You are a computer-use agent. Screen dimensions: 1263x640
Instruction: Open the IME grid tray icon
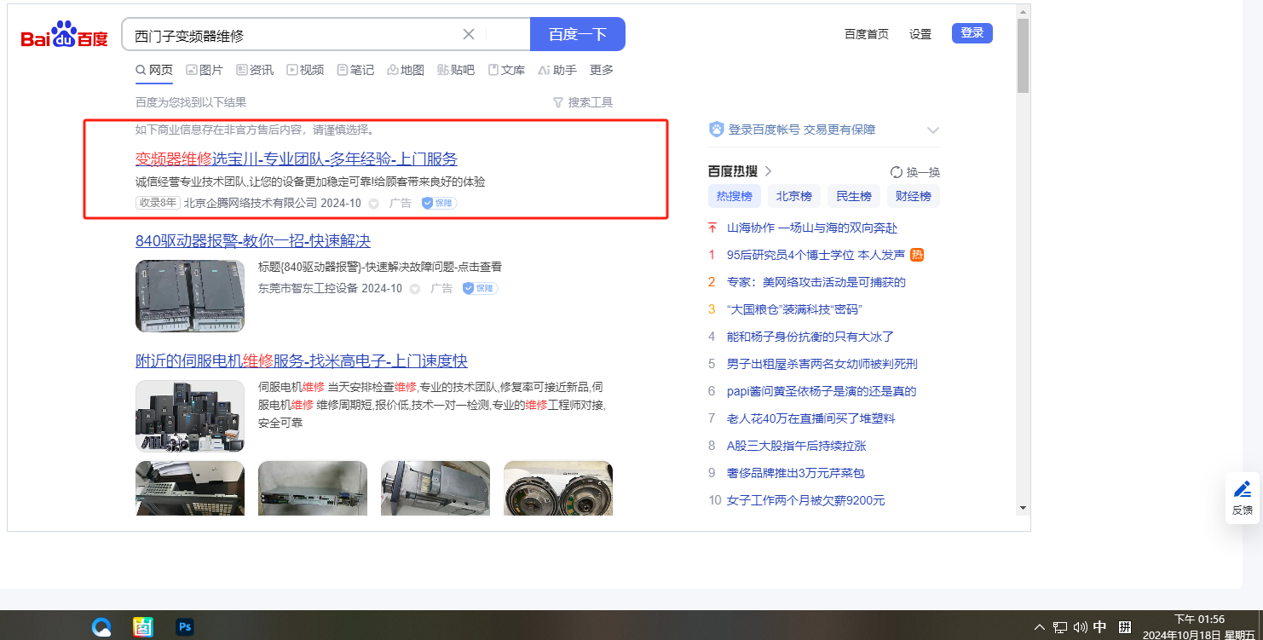[x=1125, y=628]
